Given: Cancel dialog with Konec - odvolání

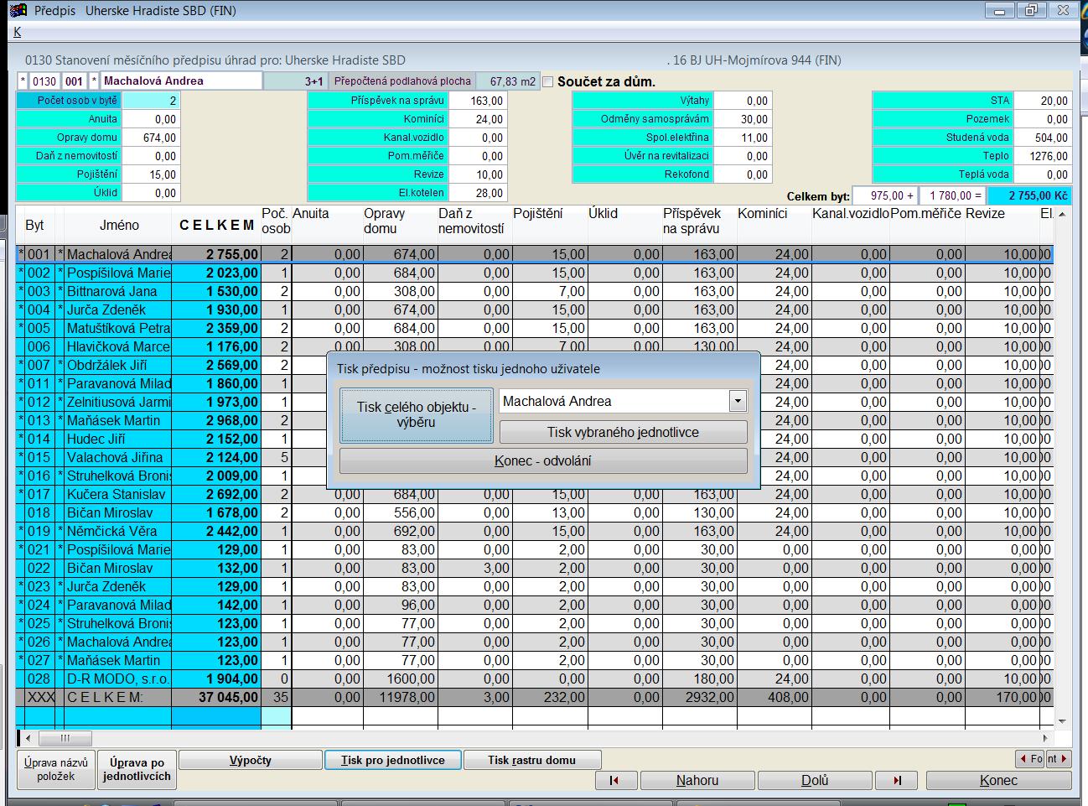Looking at the screenshot, I should [x=542, y=461].
